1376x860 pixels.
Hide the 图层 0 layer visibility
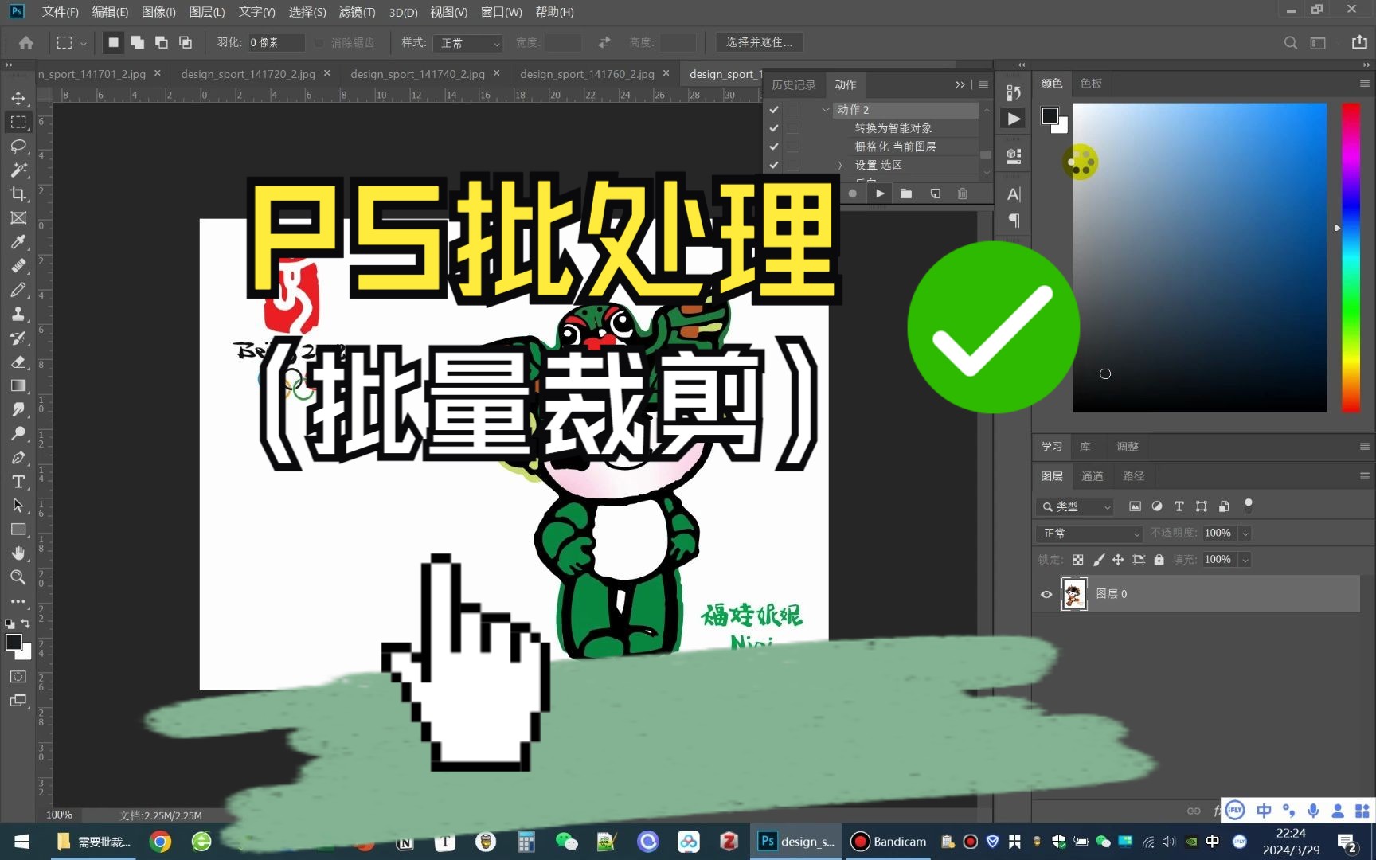pyautogui.click(x=1046, y=594)
